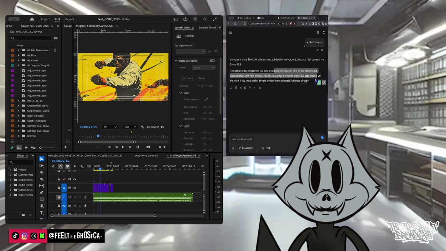Select the Type tool
Viewport: 446px width, 251px height.
click(41, 213)
